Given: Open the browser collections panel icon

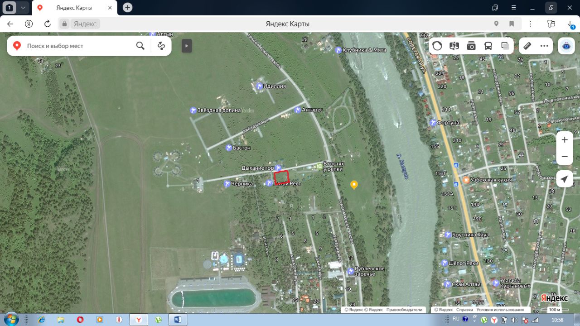Looking at the screenshot, I should (551, 24).
